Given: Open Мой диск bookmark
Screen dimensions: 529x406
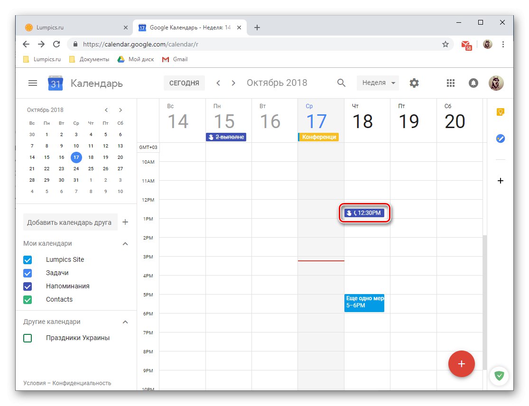Looking at the screenshot, I should click(136, 59).
